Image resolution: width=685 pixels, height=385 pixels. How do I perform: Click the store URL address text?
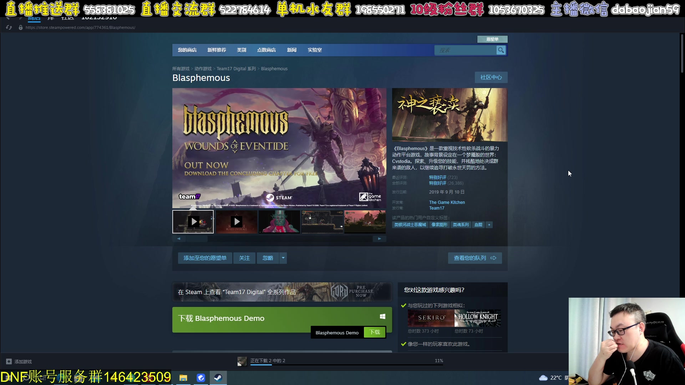[x=80, y=27]
